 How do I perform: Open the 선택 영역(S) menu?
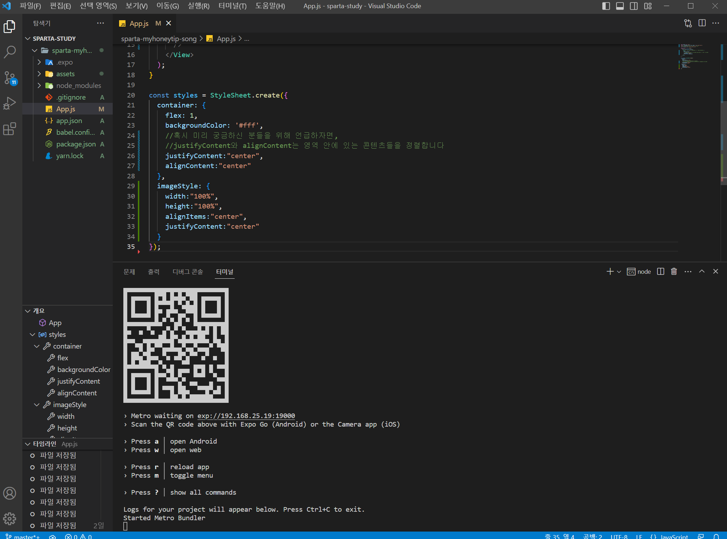pos(98,6)
